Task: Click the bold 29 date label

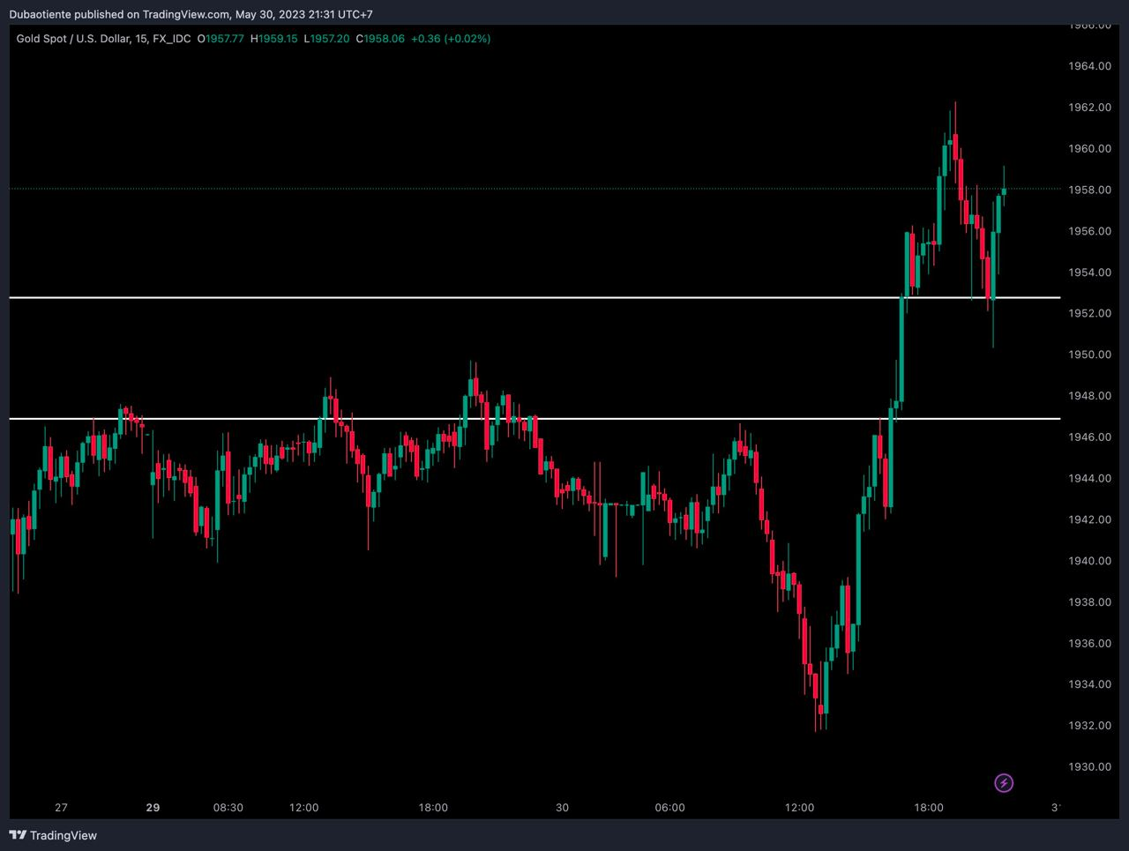Action: [153, 808]
